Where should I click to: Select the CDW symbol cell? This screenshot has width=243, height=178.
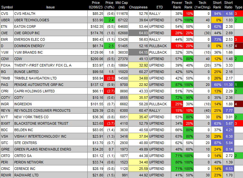pyautogui.click(x=7, y=59)
